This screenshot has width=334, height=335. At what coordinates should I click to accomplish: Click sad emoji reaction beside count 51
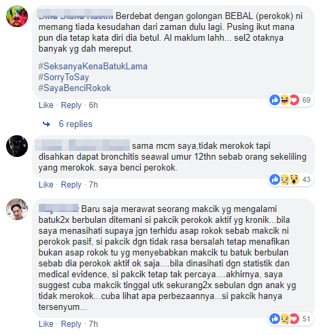284,319
